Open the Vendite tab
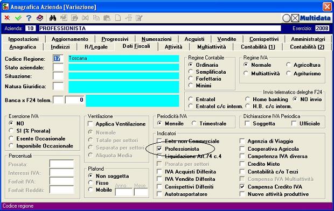 (227, 39)
